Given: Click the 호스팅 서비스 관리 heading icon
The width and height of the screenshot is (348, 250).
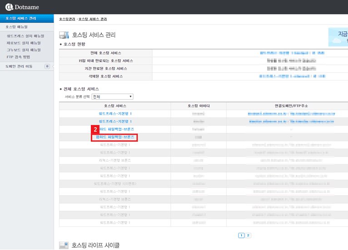Looking at the screenshot, I should tap(64, 35).
